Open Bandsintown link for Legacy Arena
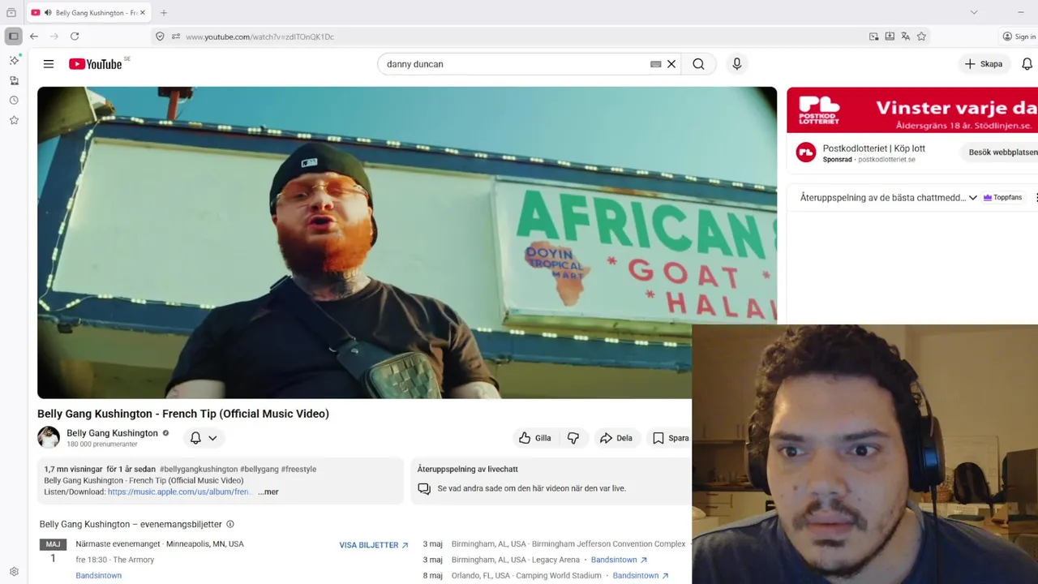 (619, 560)
